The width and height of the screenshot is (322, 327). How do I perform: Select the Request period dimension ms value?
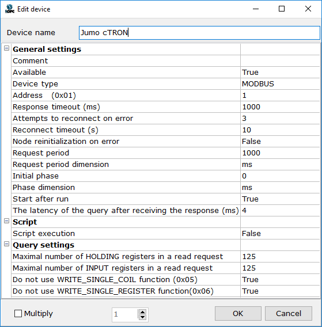click(280, 164)
